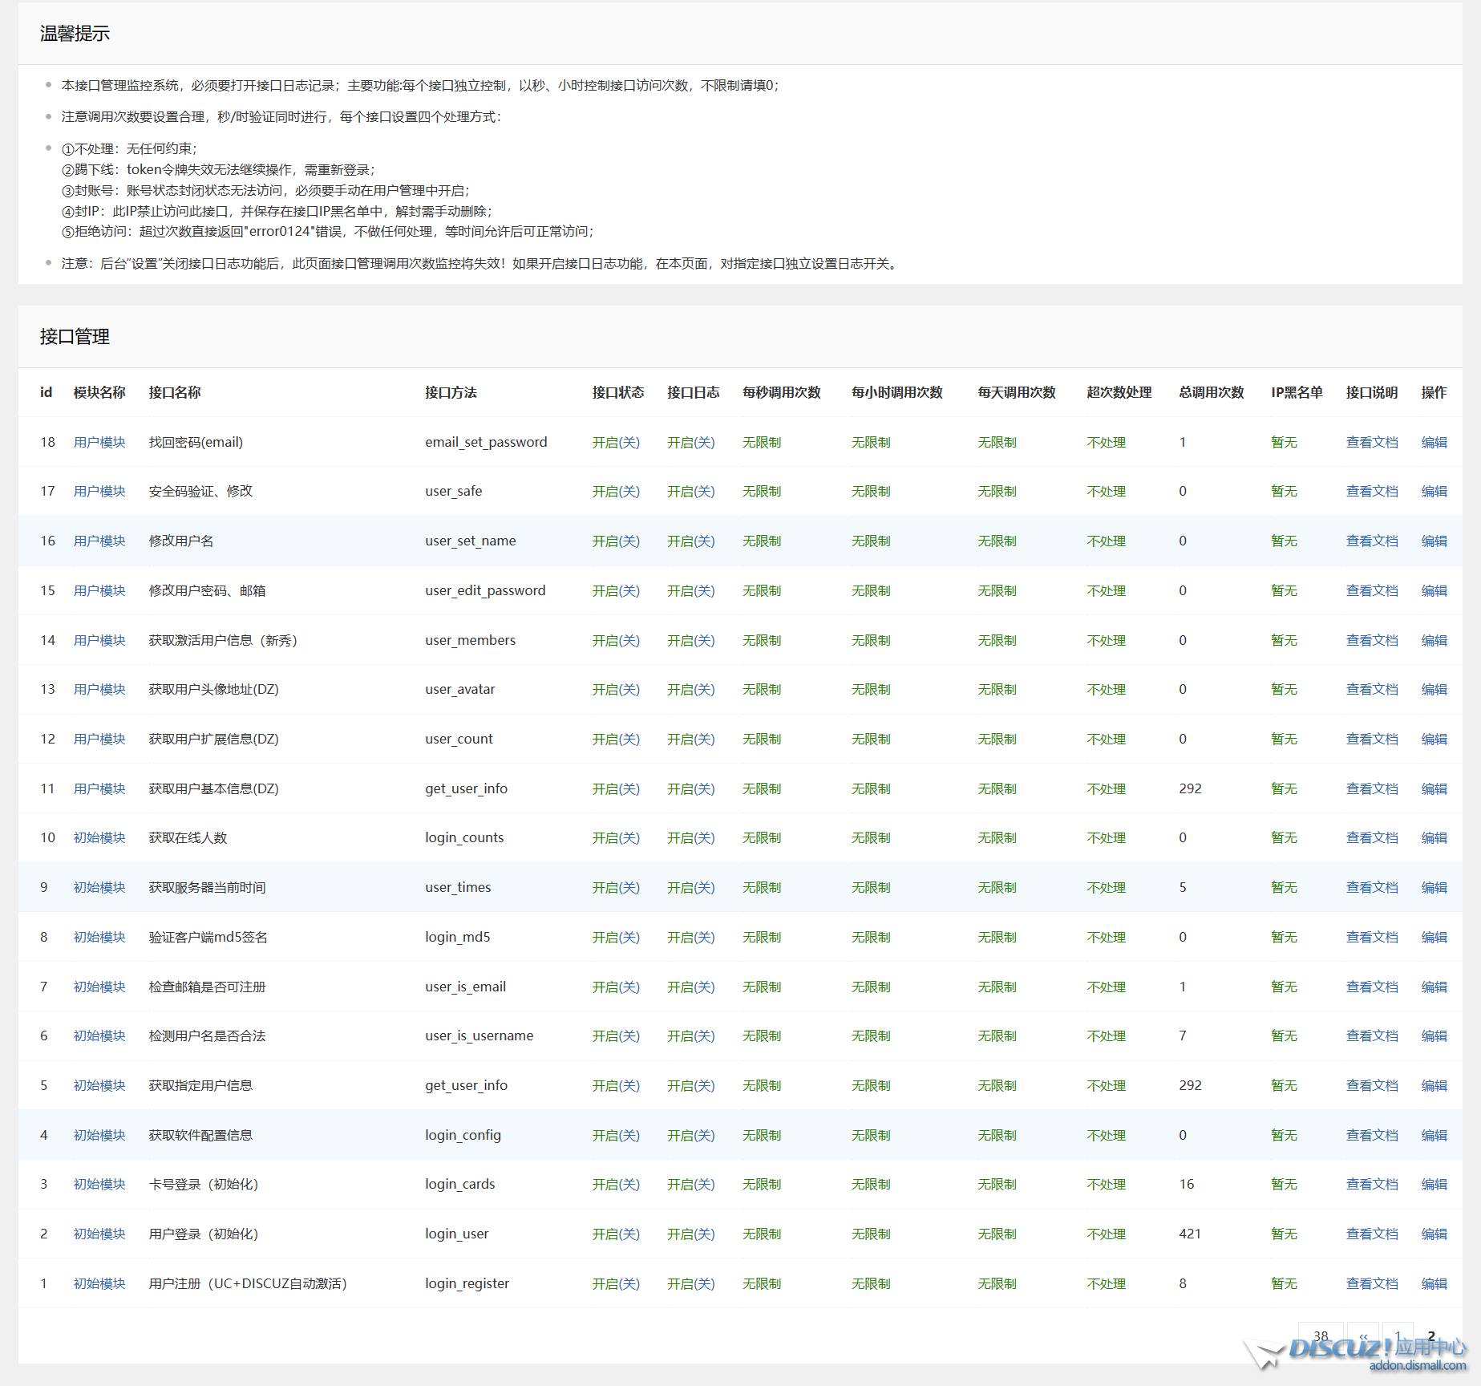Click 编辑 for row id 5
This screenshot has height=1386, width=1481.
(x=1434, y=1085)
